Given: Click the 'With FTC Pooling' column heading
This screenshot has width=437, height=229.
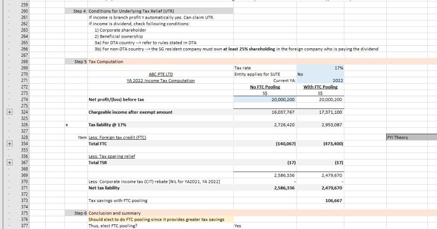Looking at the screenshot, I should point(320,87).
